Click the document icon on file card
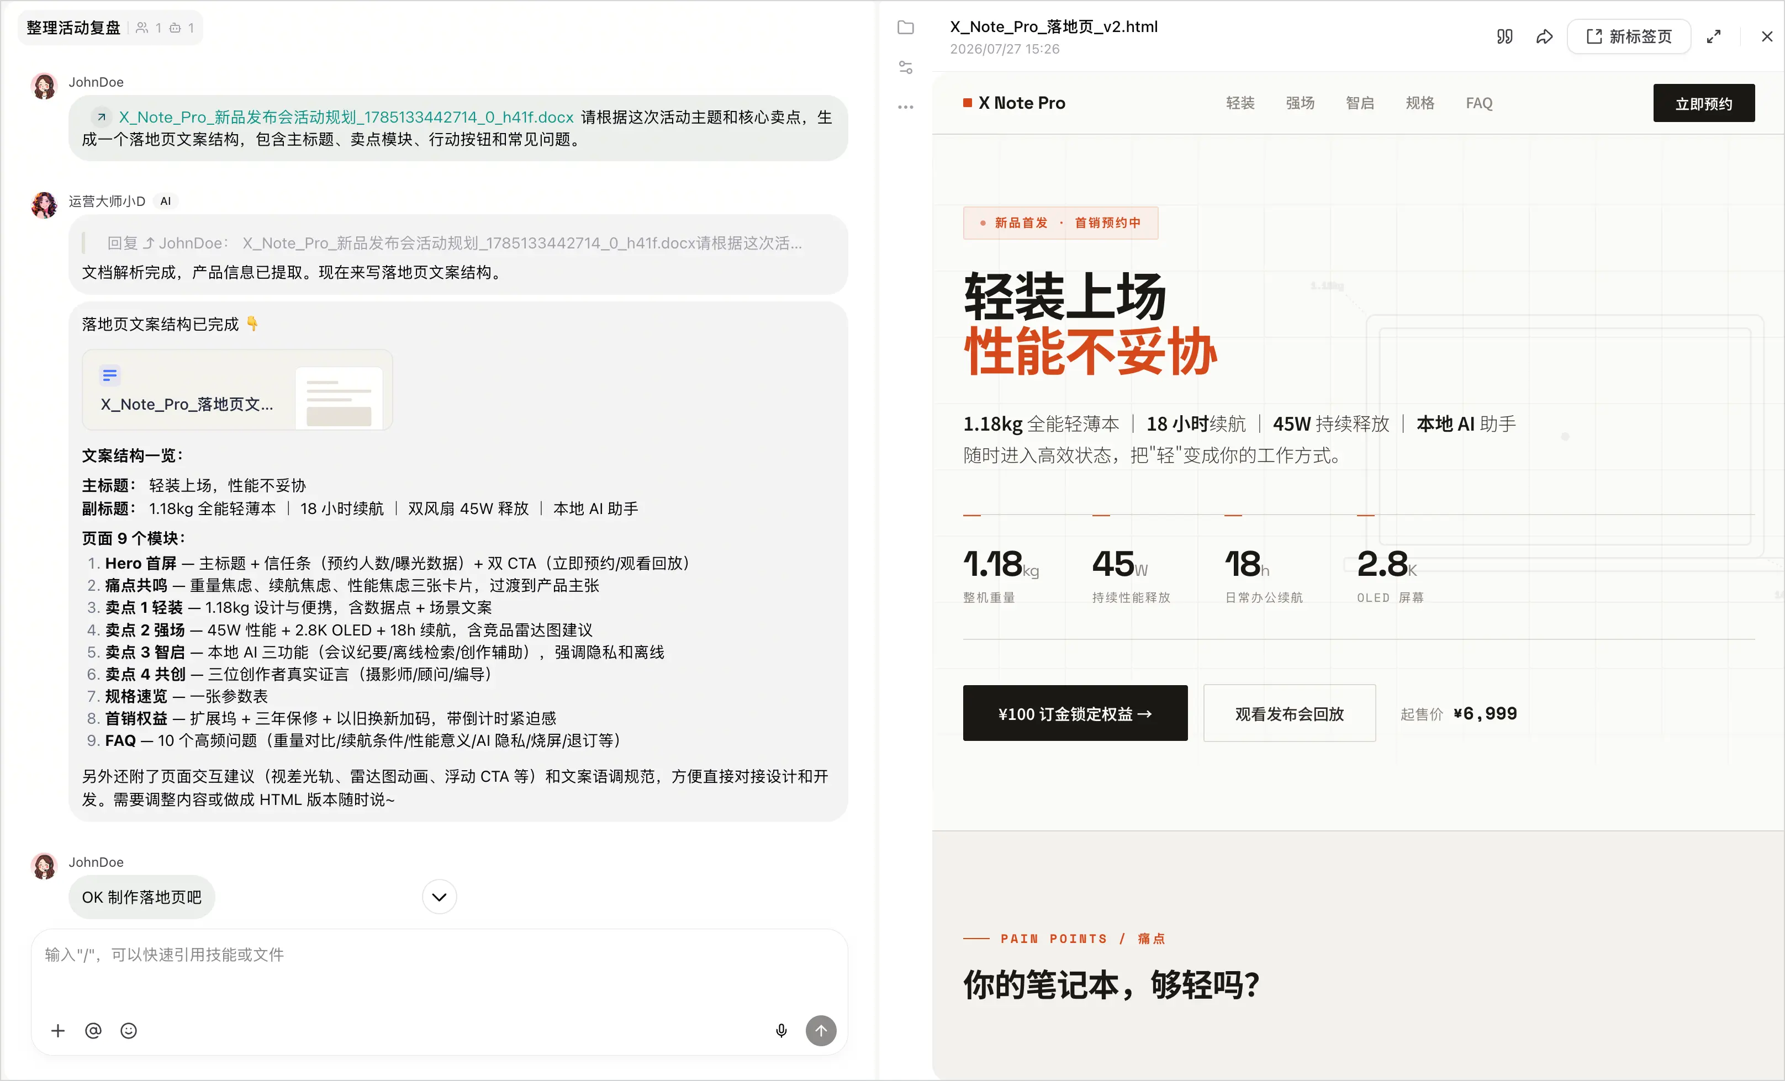Screen dimensions: 1785x1081 (x=109, y=375)
